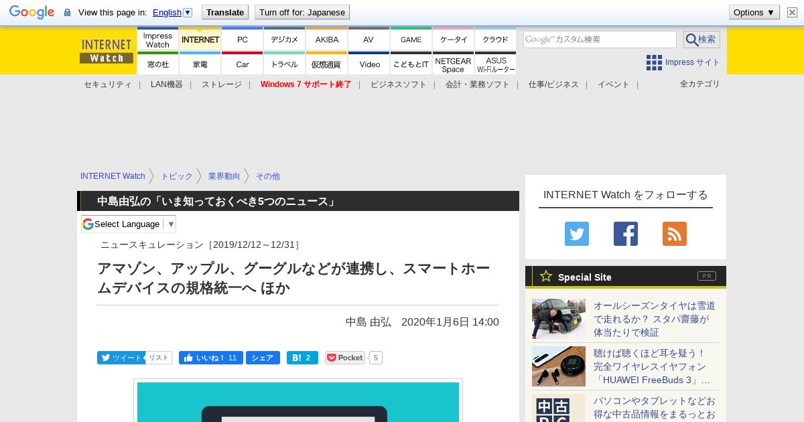Open the LAN機器 category link
Screen dimensions: 804x422
tap(166, 84)
